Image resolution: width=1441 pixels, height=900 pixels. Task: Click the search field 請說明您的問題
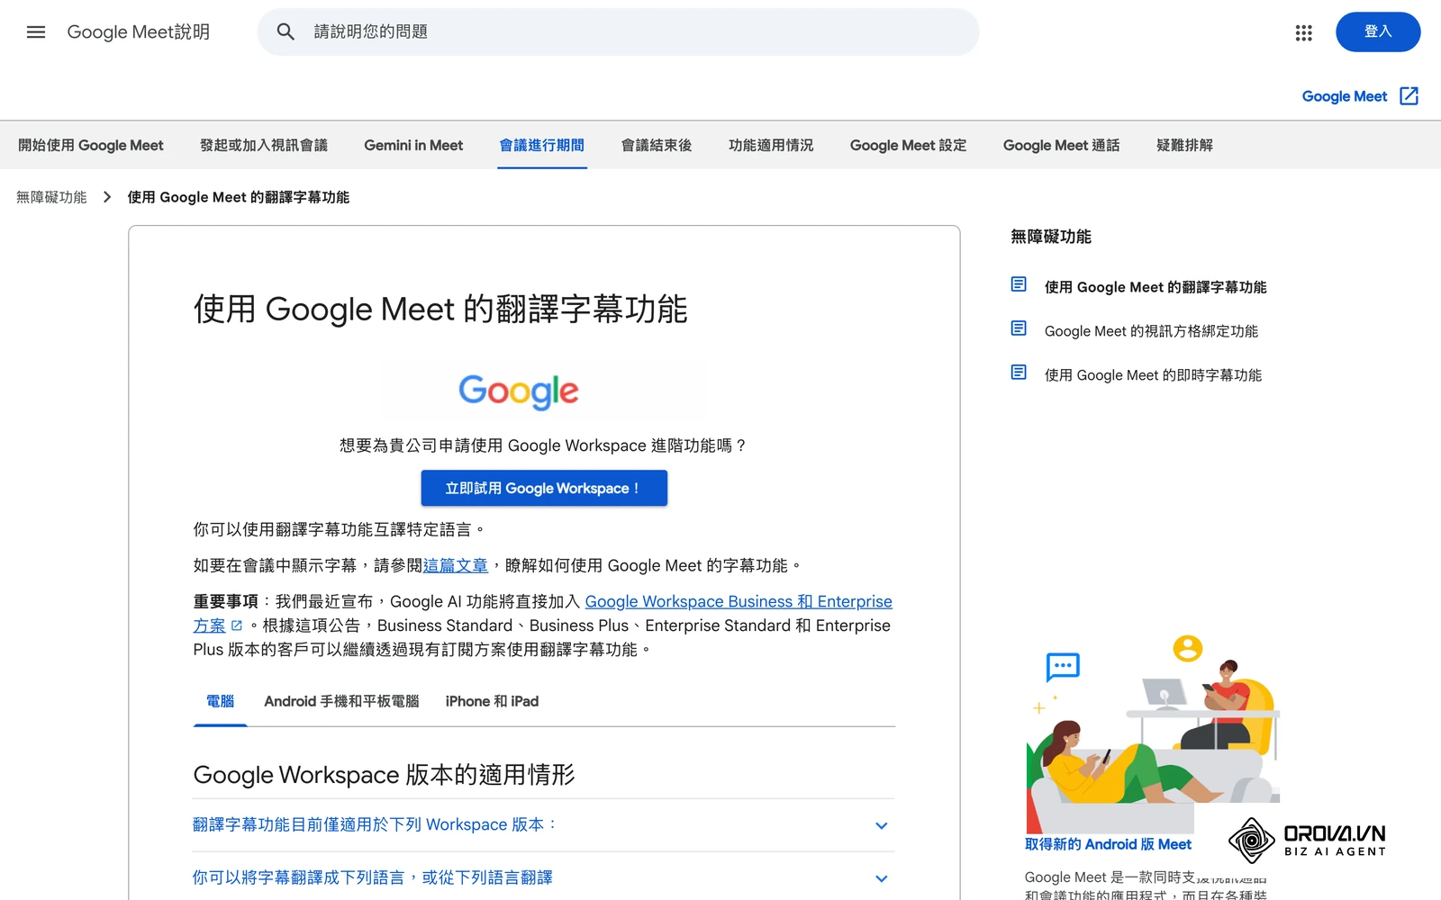(x=618, y=32)
